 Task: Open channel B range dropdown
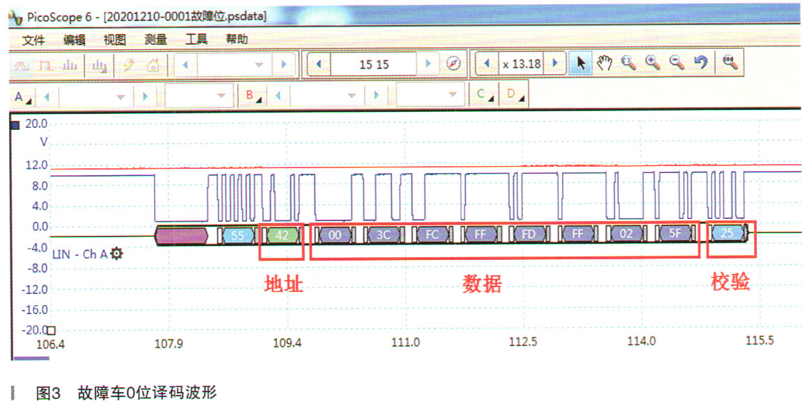click(352, 95)
